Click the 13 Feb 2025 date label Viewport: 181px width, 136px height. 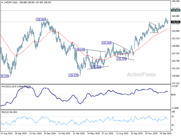[x=65, y=133]
